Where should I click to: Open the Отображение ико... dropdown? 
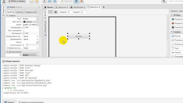[x=31, y=48]
